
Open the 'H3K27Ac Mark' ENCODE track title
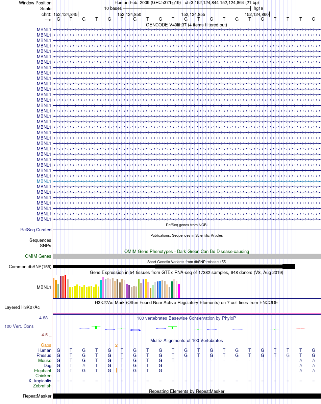pos(187,303)
